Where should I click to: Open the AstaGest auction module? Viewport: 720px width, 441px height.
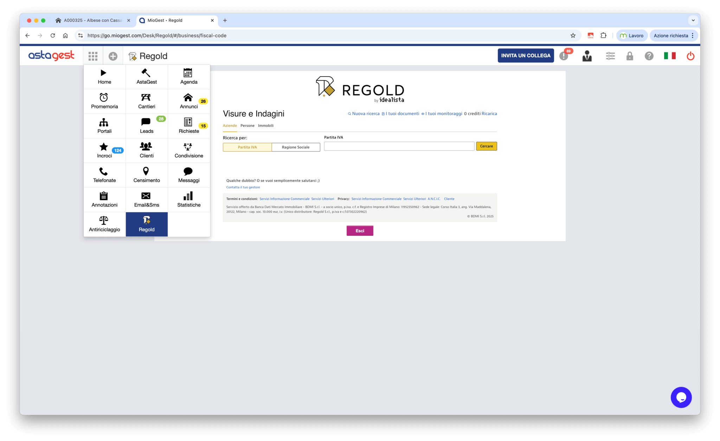pyautogui.click(x=147, y=77)
